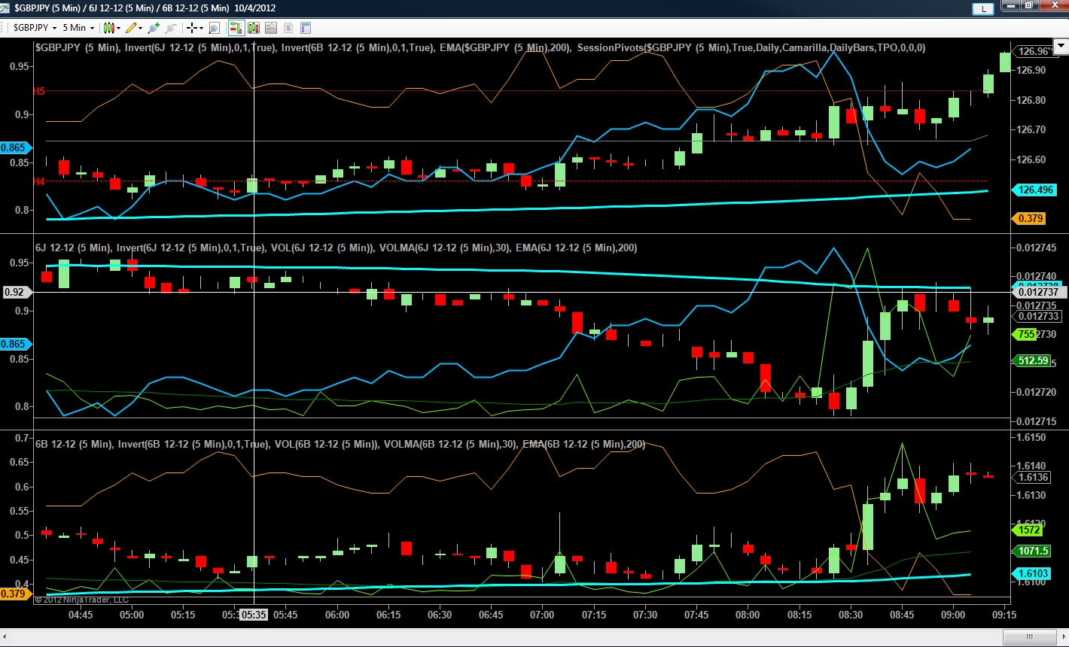The image size is (1069, 647).
Task: Click the H4 pivot level label
Action: point(39,181)
